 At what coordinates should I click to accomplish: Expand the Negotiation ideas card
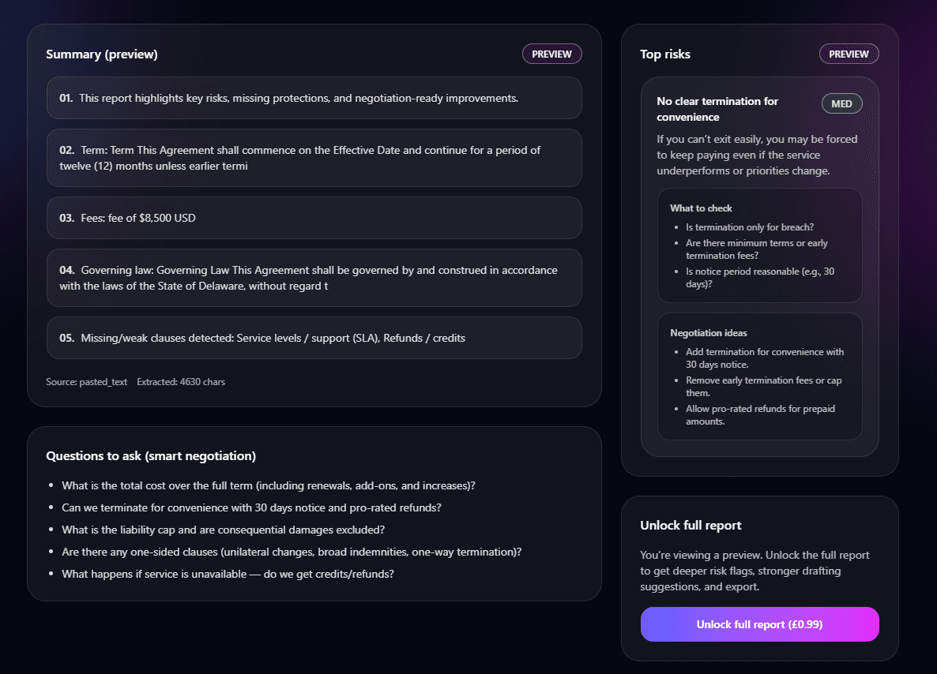pyautogui.click(x=759, y=376)
